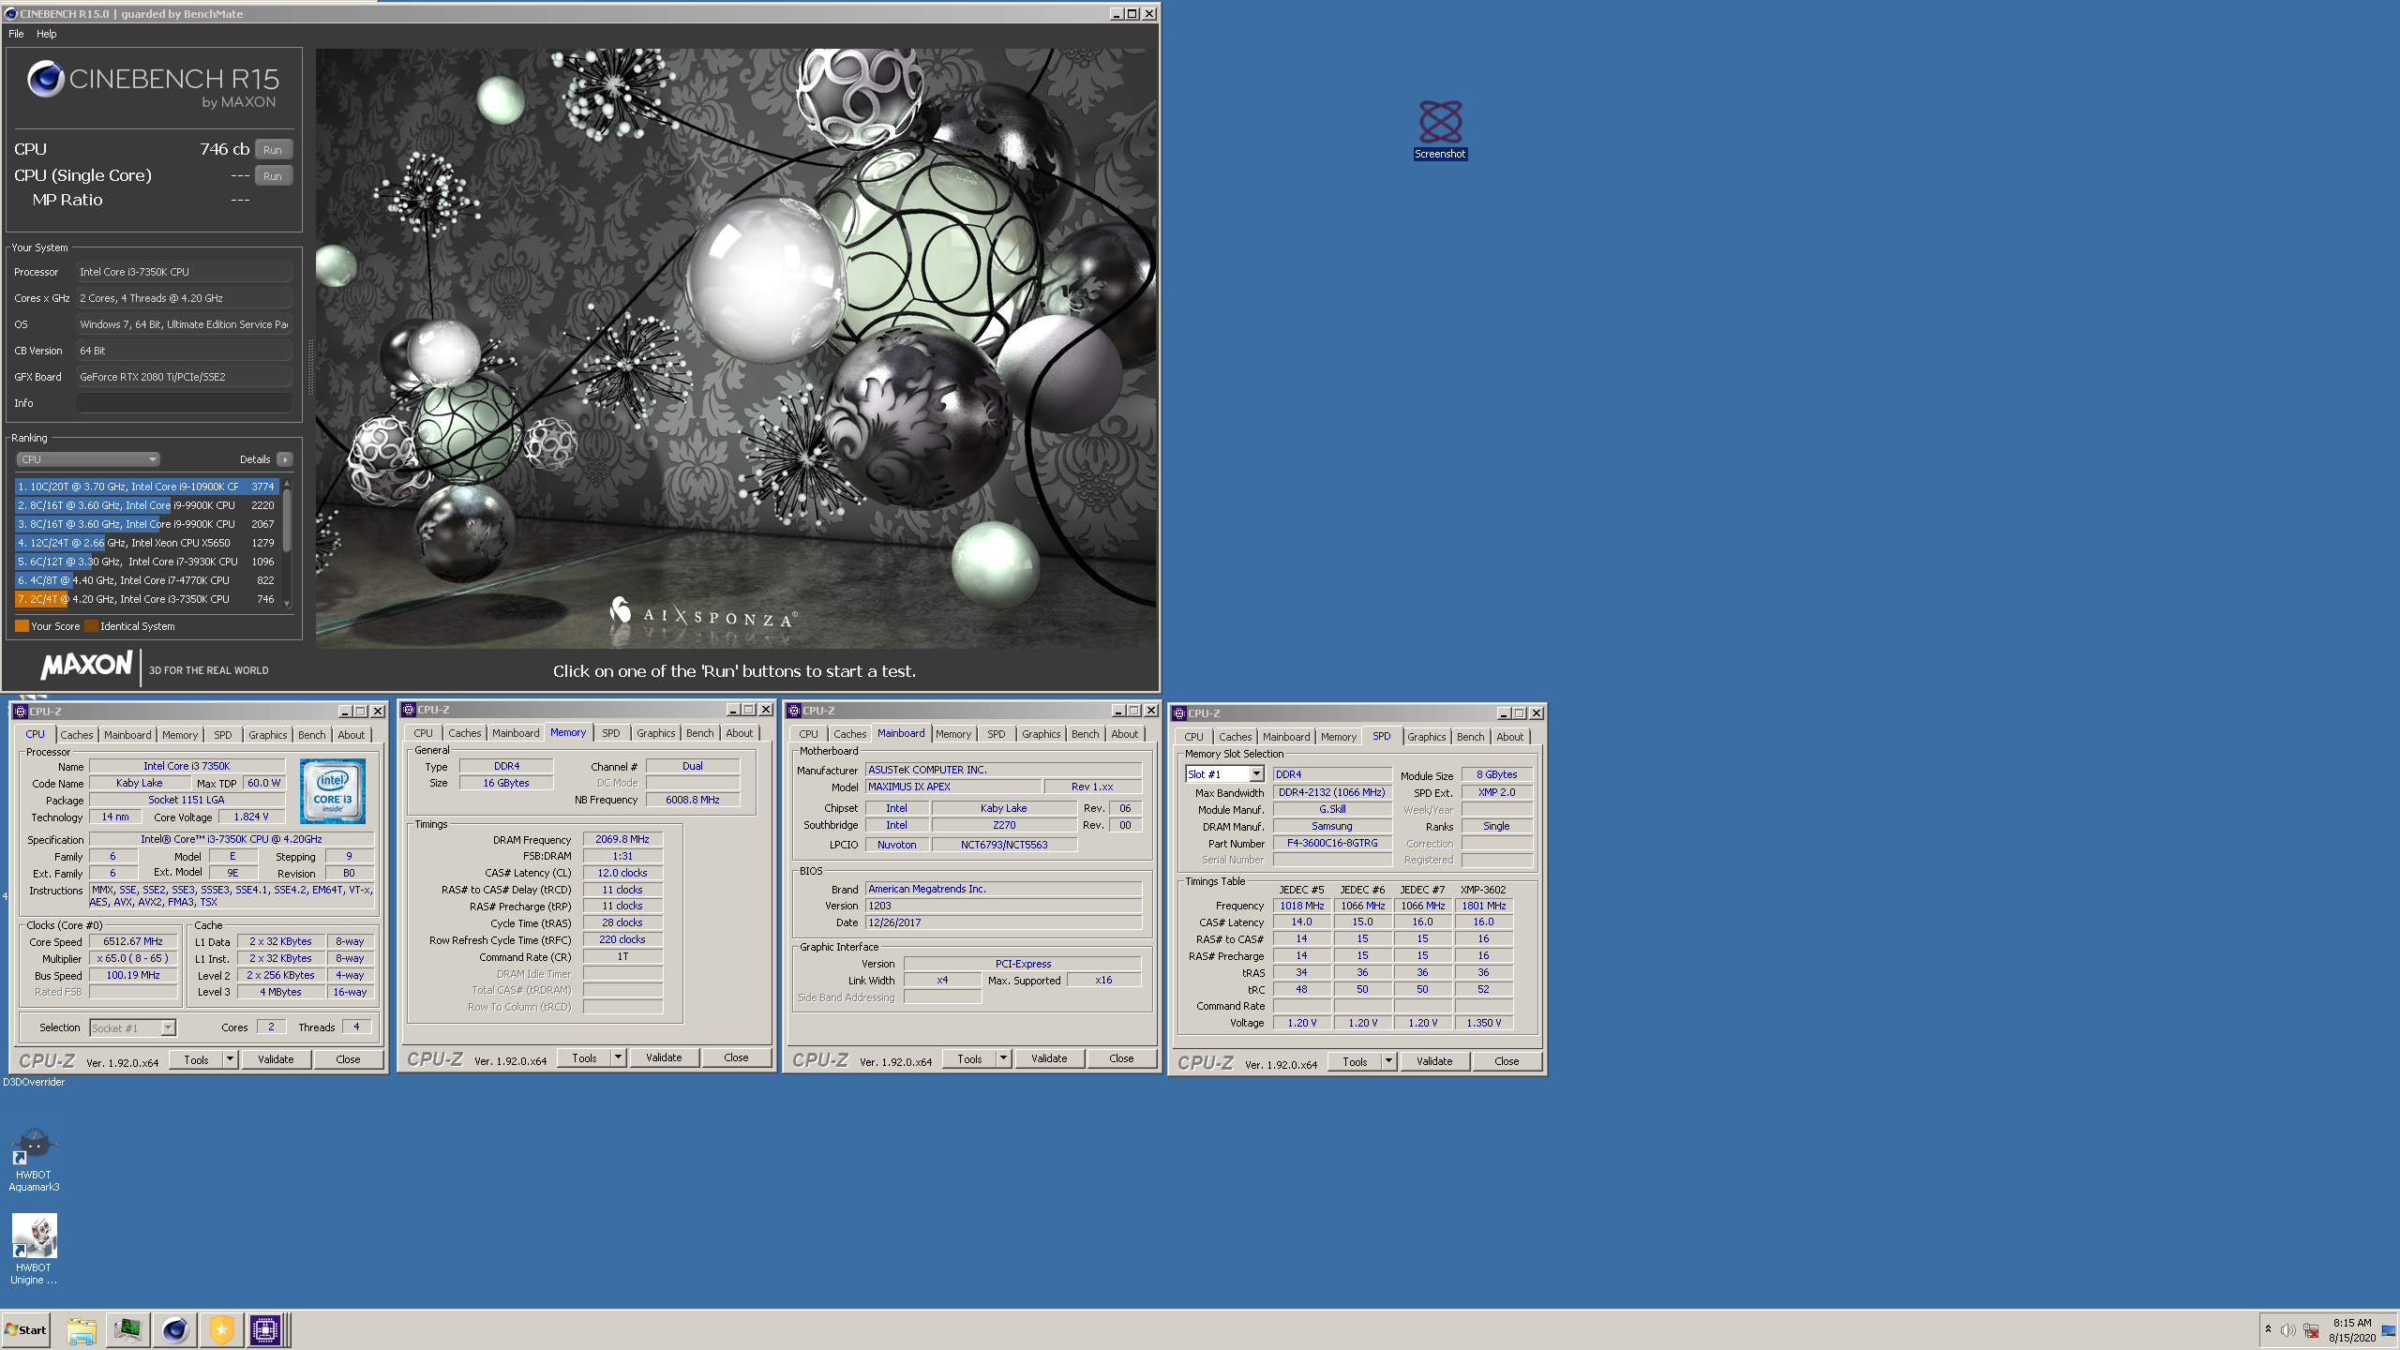The width and height of the screenshot is (2400, 1350).
Task: Show hidden tray icons arrow
Action: [x=2268, y=1329]
